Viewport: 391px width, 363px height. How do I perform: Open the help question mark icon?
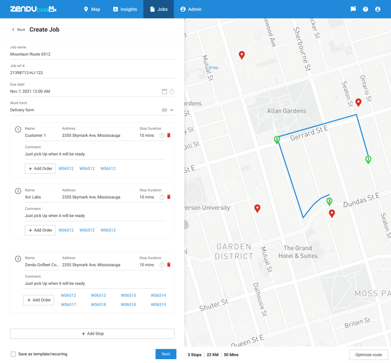coord(365,9)
